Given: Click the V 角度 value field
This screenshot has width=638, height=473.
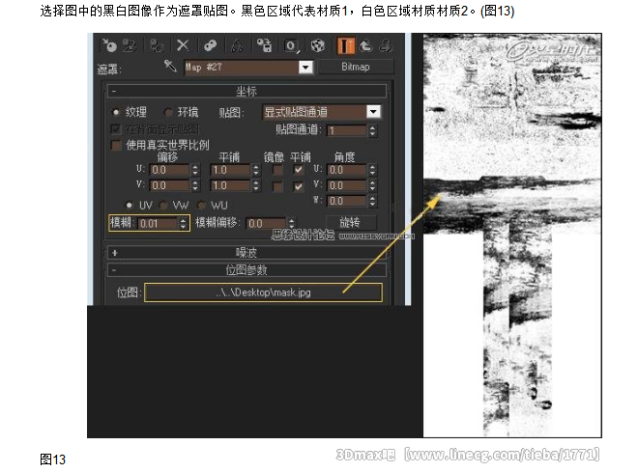Looking at the screenshot, I should point(347,185).
